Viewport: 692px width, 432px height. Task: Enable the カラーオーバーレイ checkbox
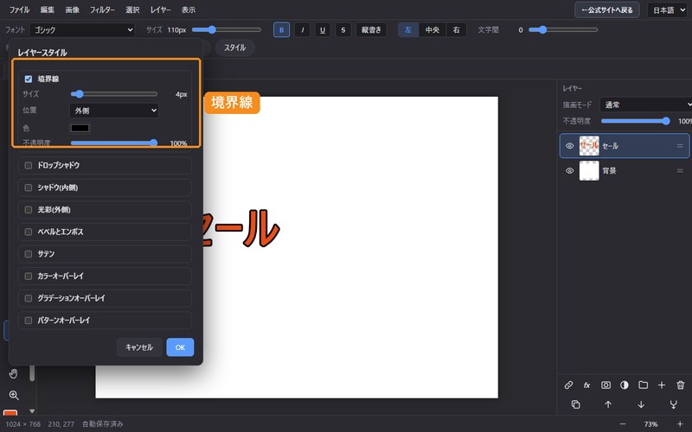pos(29,276)
